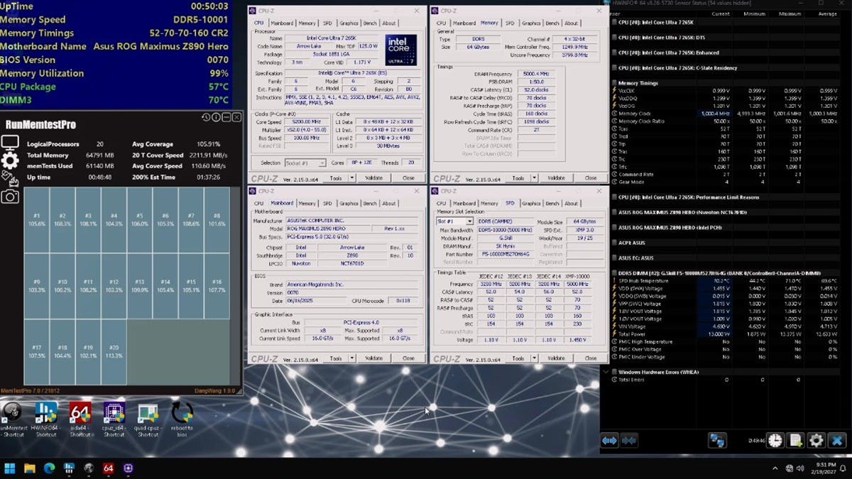Open File Explorer from the taskbar
The height and width of the screenshot is (479, 852).
point(30,468)
